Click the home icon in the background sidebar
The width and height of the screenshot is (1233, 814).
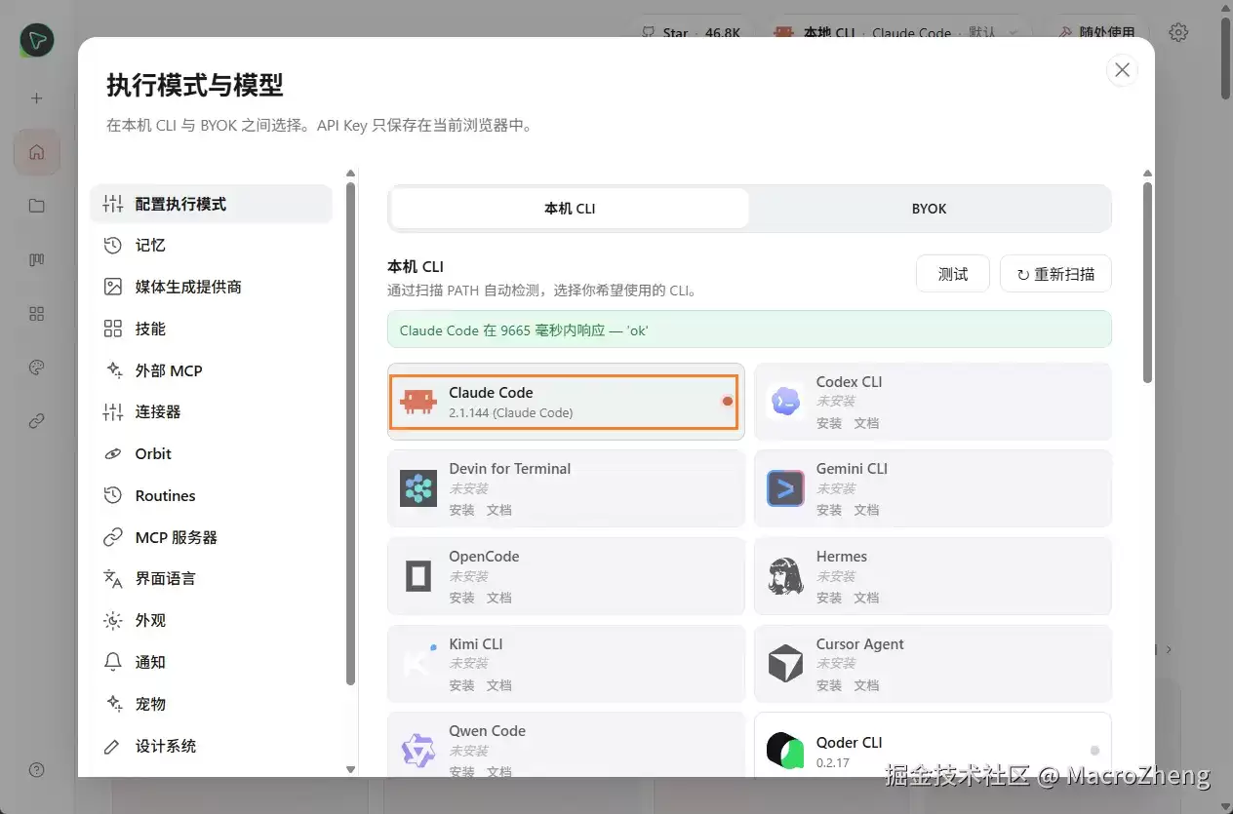pos(37,152)
